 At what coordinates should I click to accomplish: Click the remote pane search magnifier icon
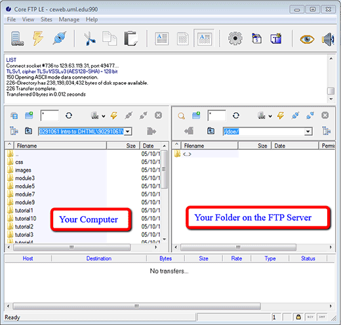(181, 116)
